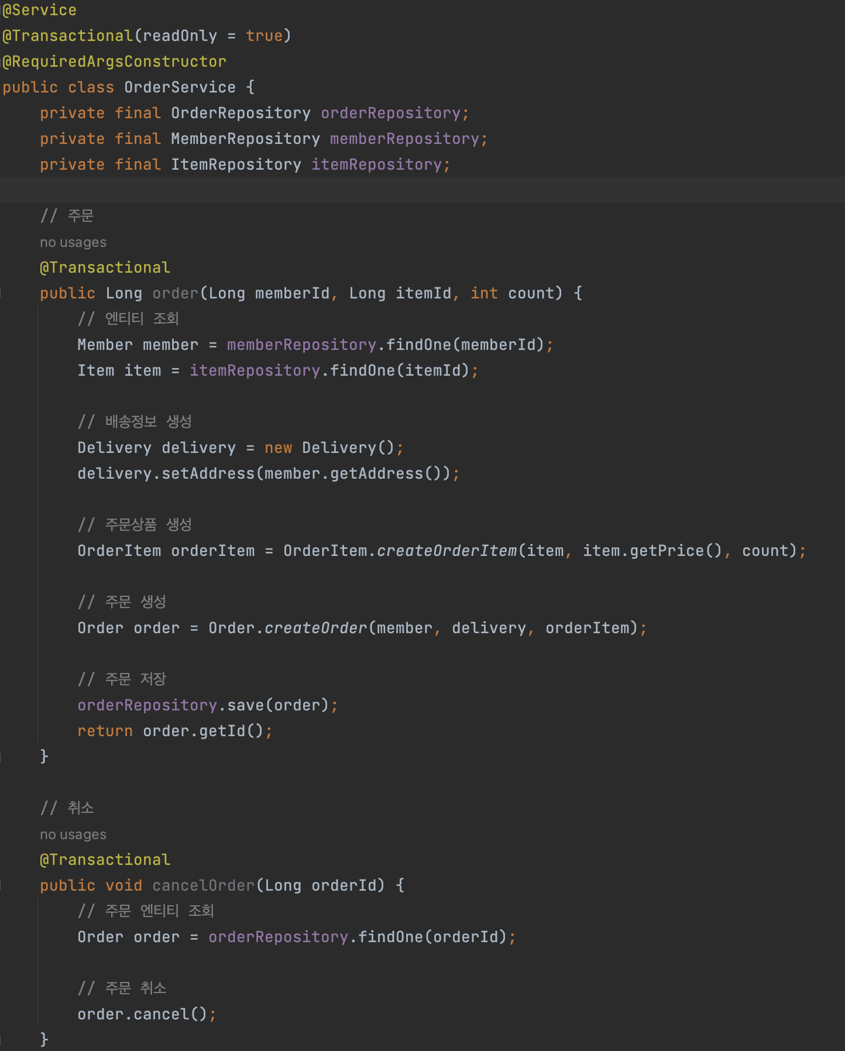The height and width of the screenshot is (1051, 845).
Task: Click the readOnly attribute in the class-level @Transactional
Action: 180,36
